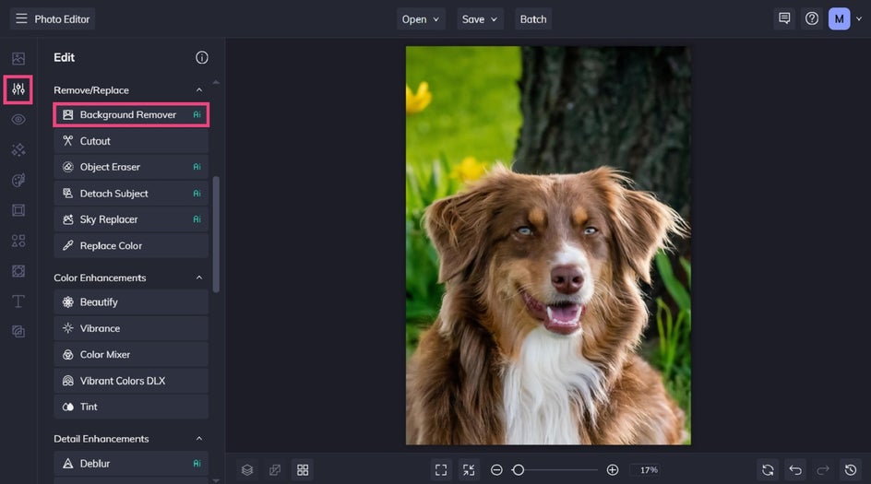Zoom in with the plus icon

click(x=613, y=470)
